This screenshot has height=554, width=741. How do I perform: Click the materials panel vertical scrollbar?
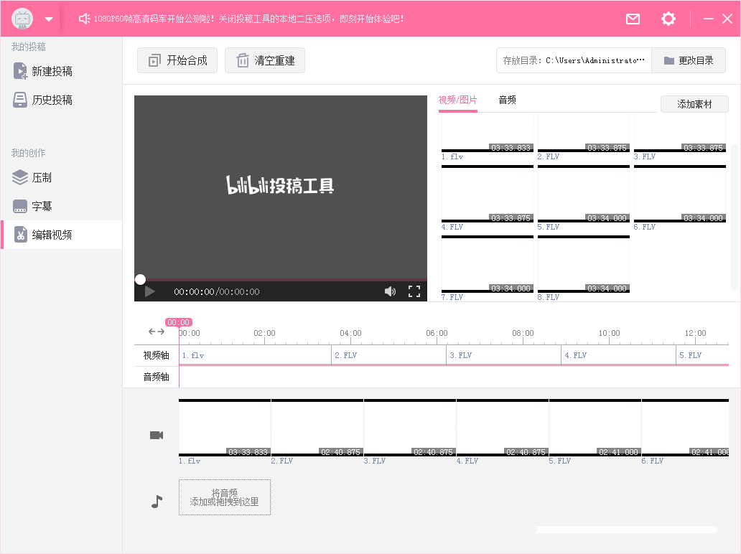[735, 217]
